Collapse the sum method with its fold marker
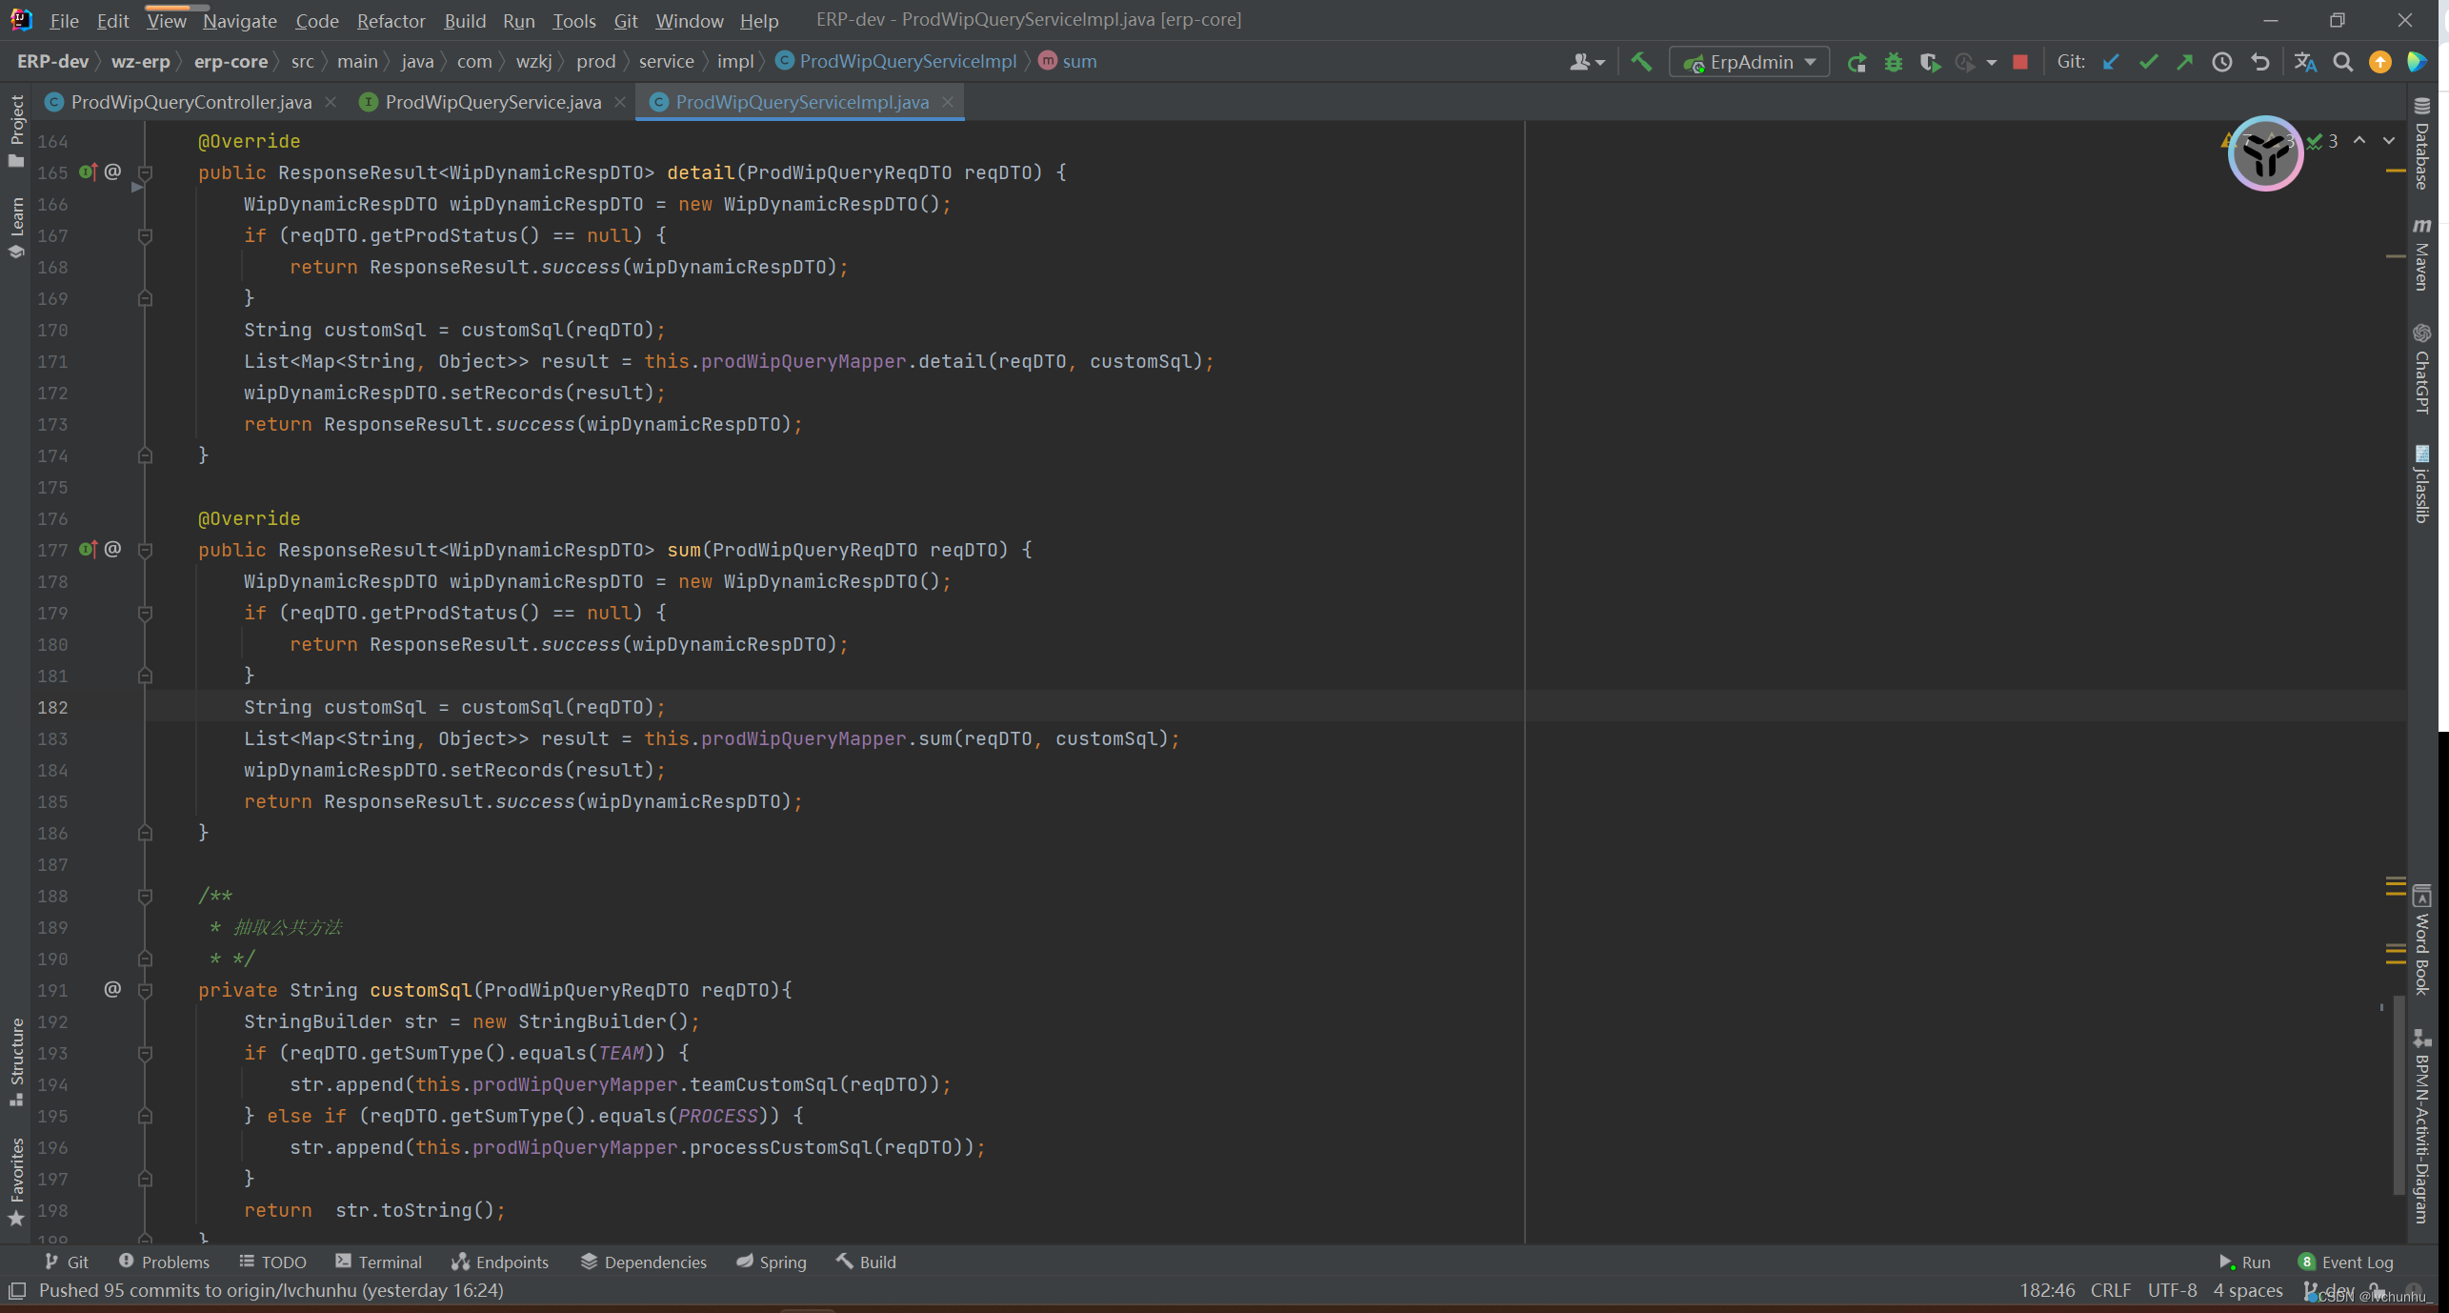Screen dimensions: 2449x1313 tap(146, 550)
